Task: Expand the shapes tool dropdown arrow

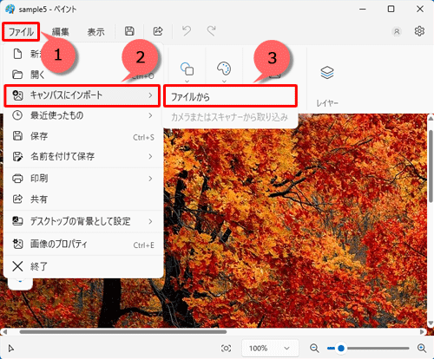Action: 187,82
